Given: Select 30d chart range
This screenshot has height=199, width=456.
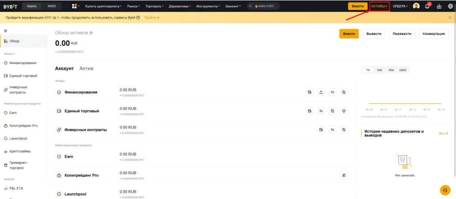Looking at the screenshot, I should click(379, 70).
